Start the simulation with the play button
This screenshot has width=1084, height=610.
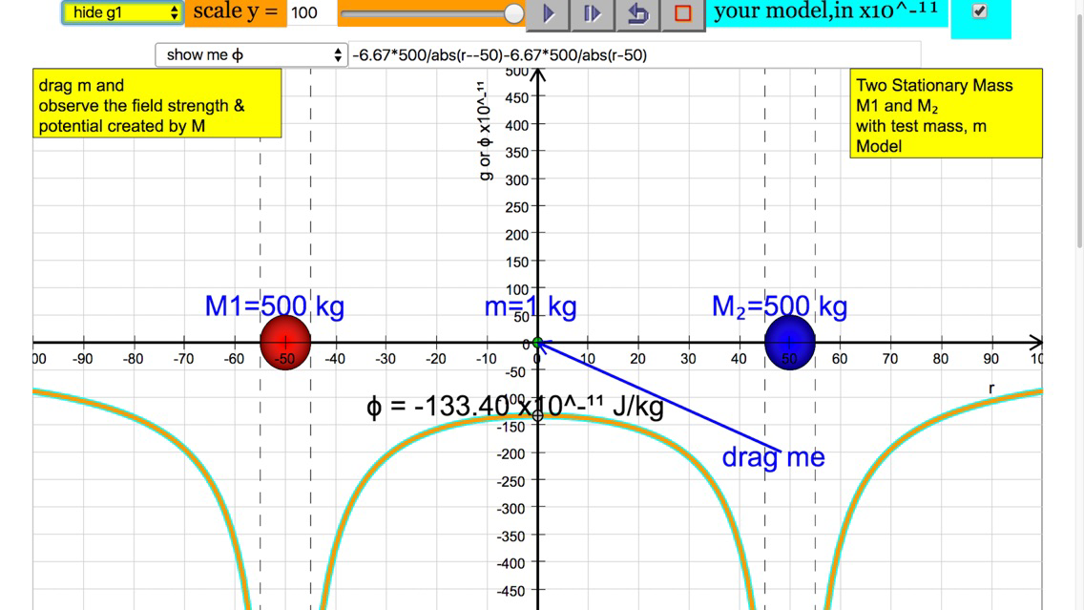(549, 13)
